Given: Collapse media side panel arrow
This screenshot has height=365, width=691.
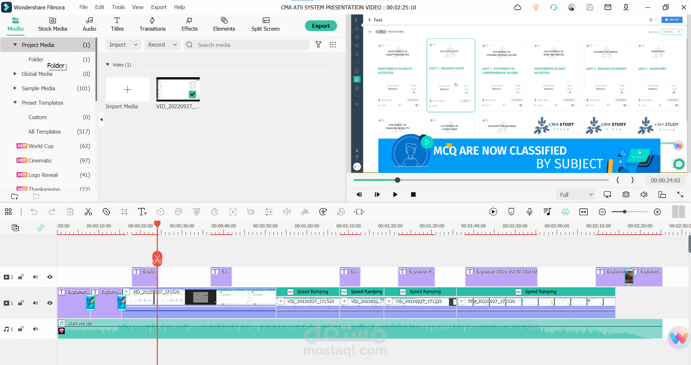Looking at the screenshot, I should pos(102,120).
